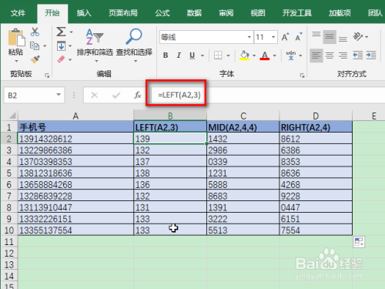This screenshot has width=385, height=289.
Task: Click the fx insert function icon
Action: click(138, 96)
